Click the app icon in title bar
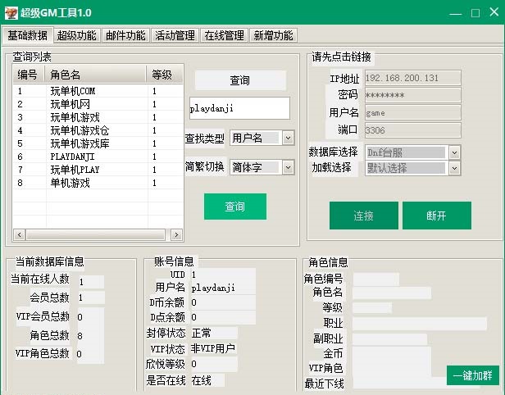This screenshot has width=505, height=395. (x=10, y=12)
